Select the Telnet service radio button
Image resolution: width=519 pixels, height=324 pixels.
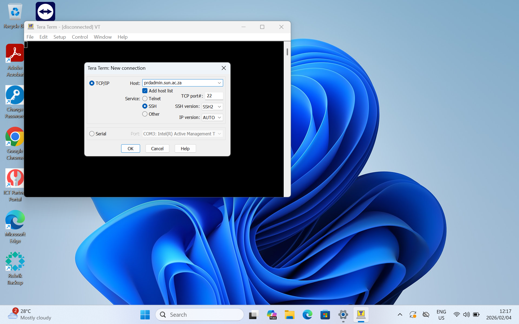pos(145,99)
